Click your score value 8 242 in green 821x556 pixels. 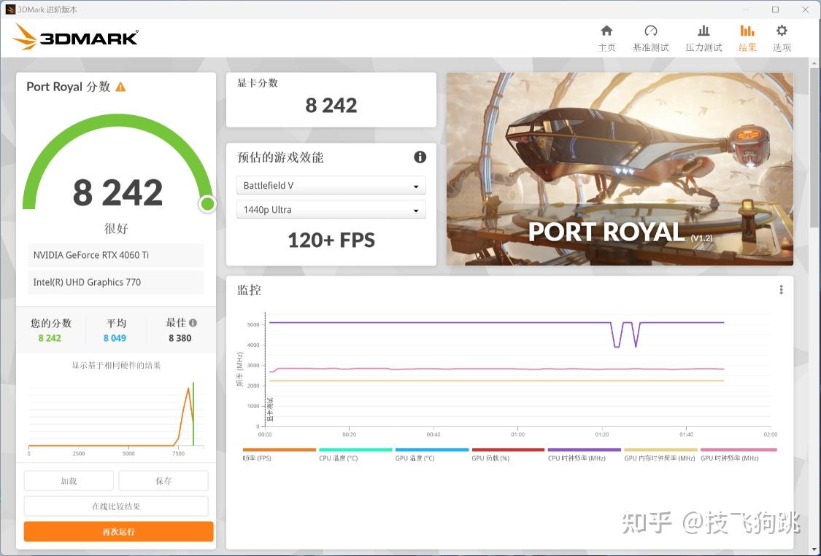tap(50, 338)
